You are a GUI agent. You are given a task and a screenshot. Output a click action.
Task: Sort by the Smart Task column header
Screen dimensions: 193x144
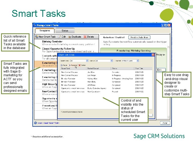pos(73,69)
